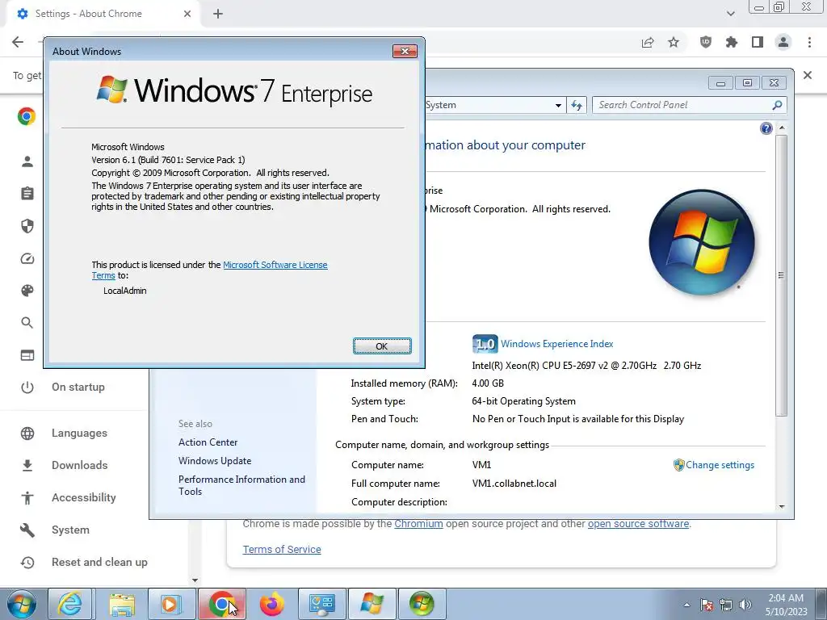Viewport: 827px width, 620px height.
Task: Click OK in About Windows dialog
Action: [x=382, y=346]
